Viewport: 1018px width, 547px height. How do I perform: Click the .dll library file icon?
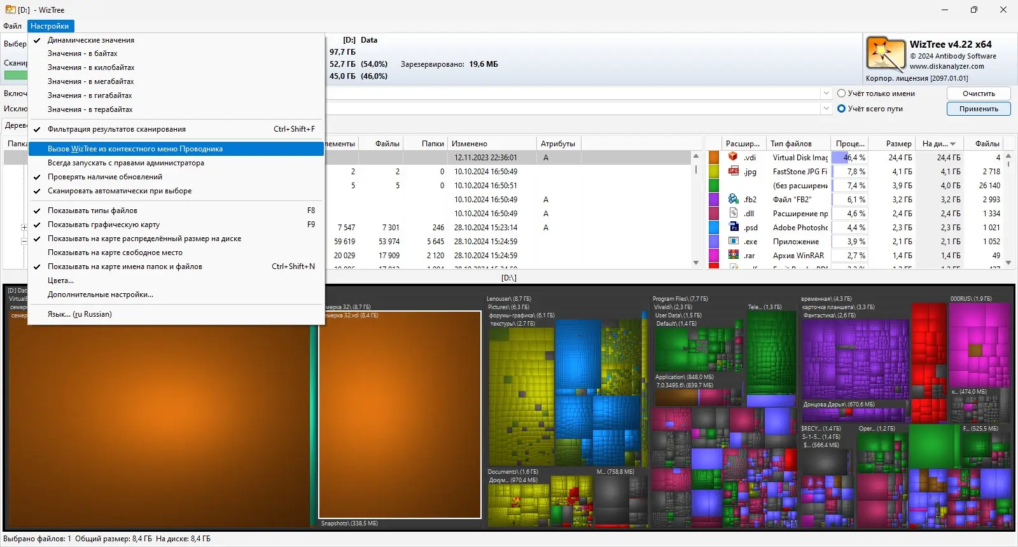(x=734, y=213)
